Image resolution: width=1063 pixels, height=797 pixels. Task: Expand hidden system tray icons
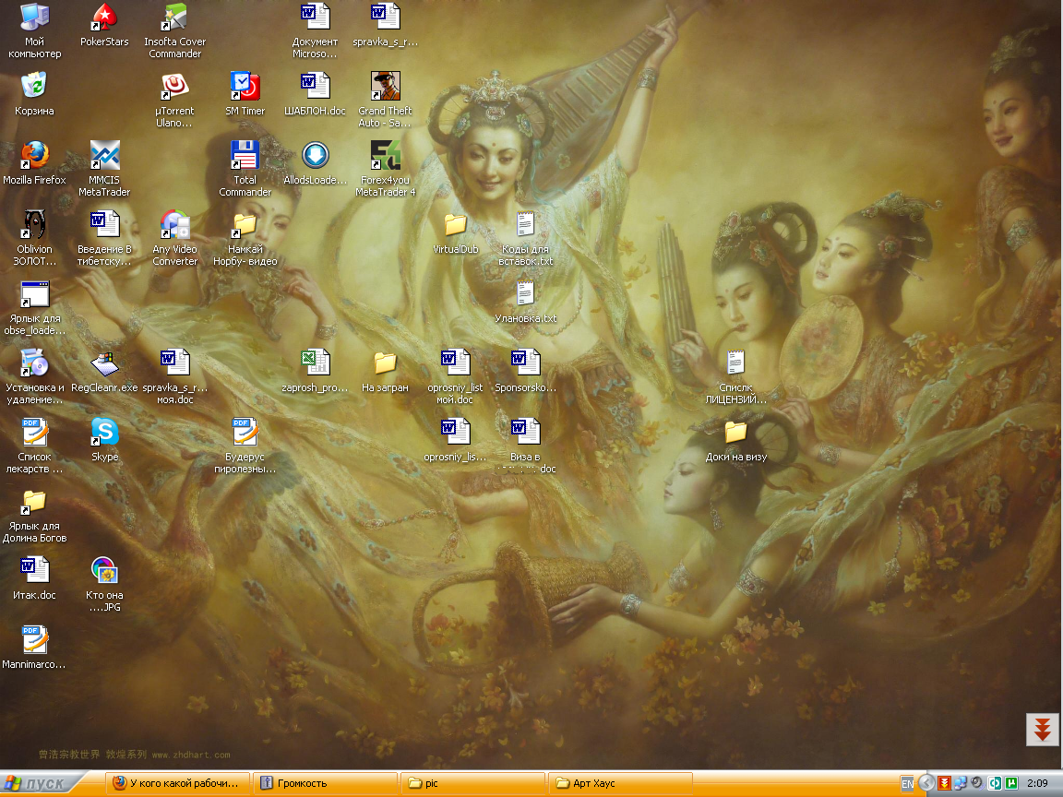(926, 783)
